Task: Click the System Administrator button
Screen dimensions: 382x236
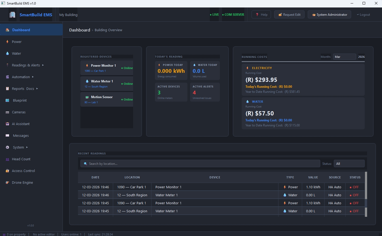Action: click(330, 15)
